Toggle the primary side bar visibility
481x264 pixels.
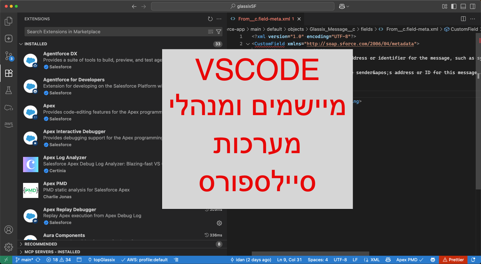(x=454, y=7)
